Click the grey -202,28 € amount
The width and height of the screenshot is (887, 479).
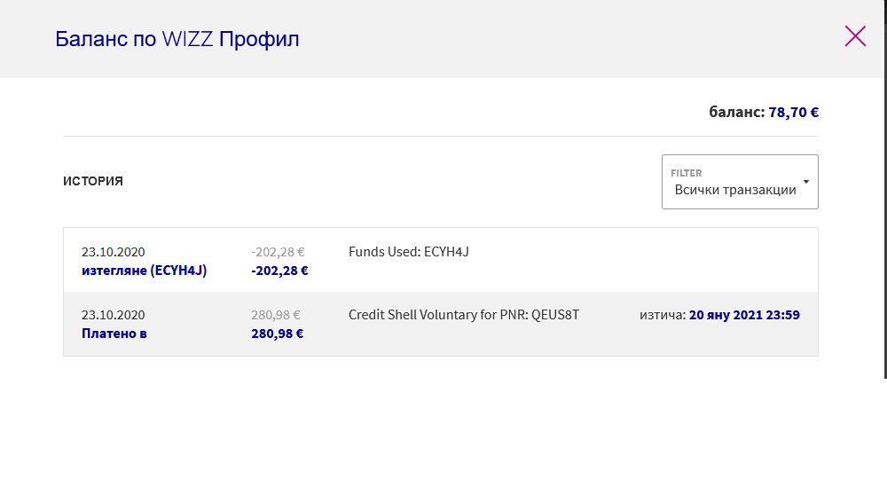click(278, 252)
